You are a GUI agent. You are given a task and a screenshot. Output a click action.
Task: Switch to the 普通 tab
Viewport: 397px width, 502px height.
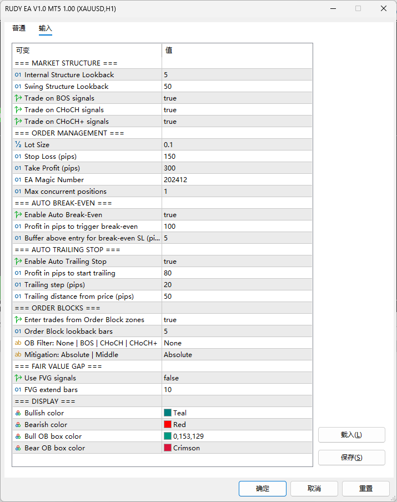point(19,28)
